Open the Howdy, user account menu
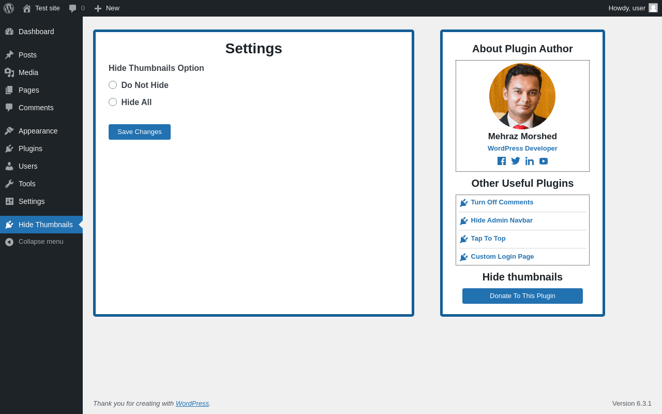 pyautogui.click(x=633, y=8)
